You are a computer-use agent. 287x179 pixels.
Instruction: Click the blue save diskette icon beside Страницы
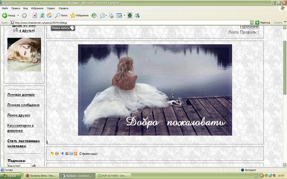click(71, 154)
